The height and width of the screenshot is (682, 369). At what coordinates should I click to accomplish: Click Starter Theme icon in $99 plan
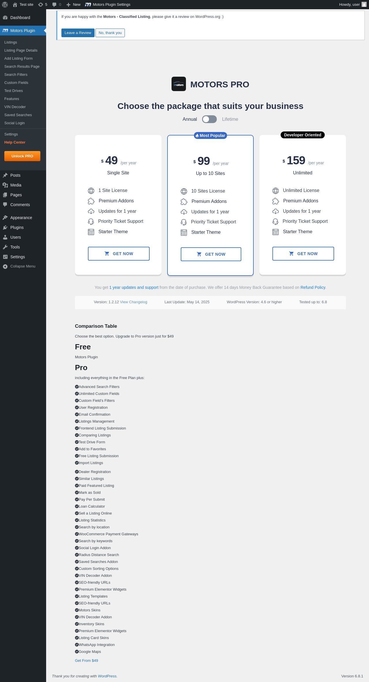tap(184, 233)
